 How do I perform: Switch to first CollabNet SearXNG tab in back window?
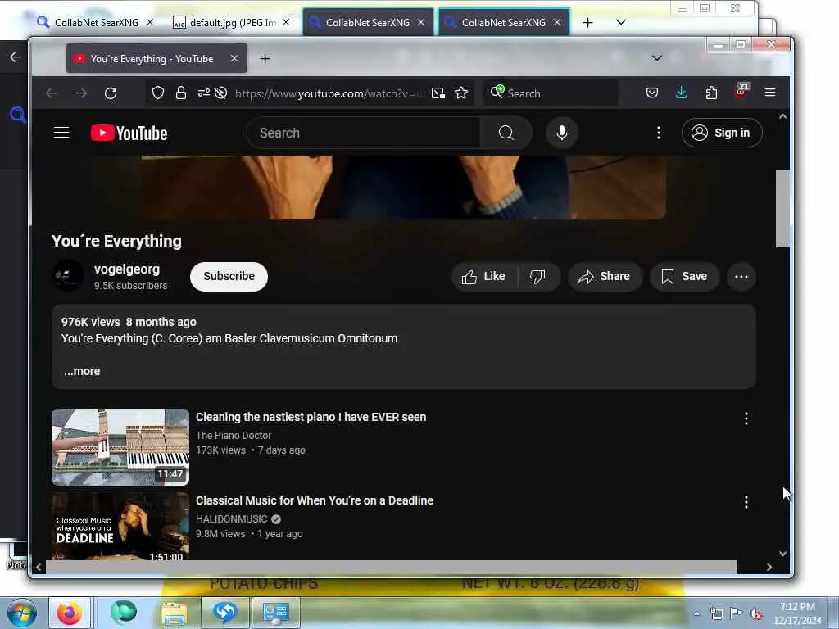click(x=88, y=22)
